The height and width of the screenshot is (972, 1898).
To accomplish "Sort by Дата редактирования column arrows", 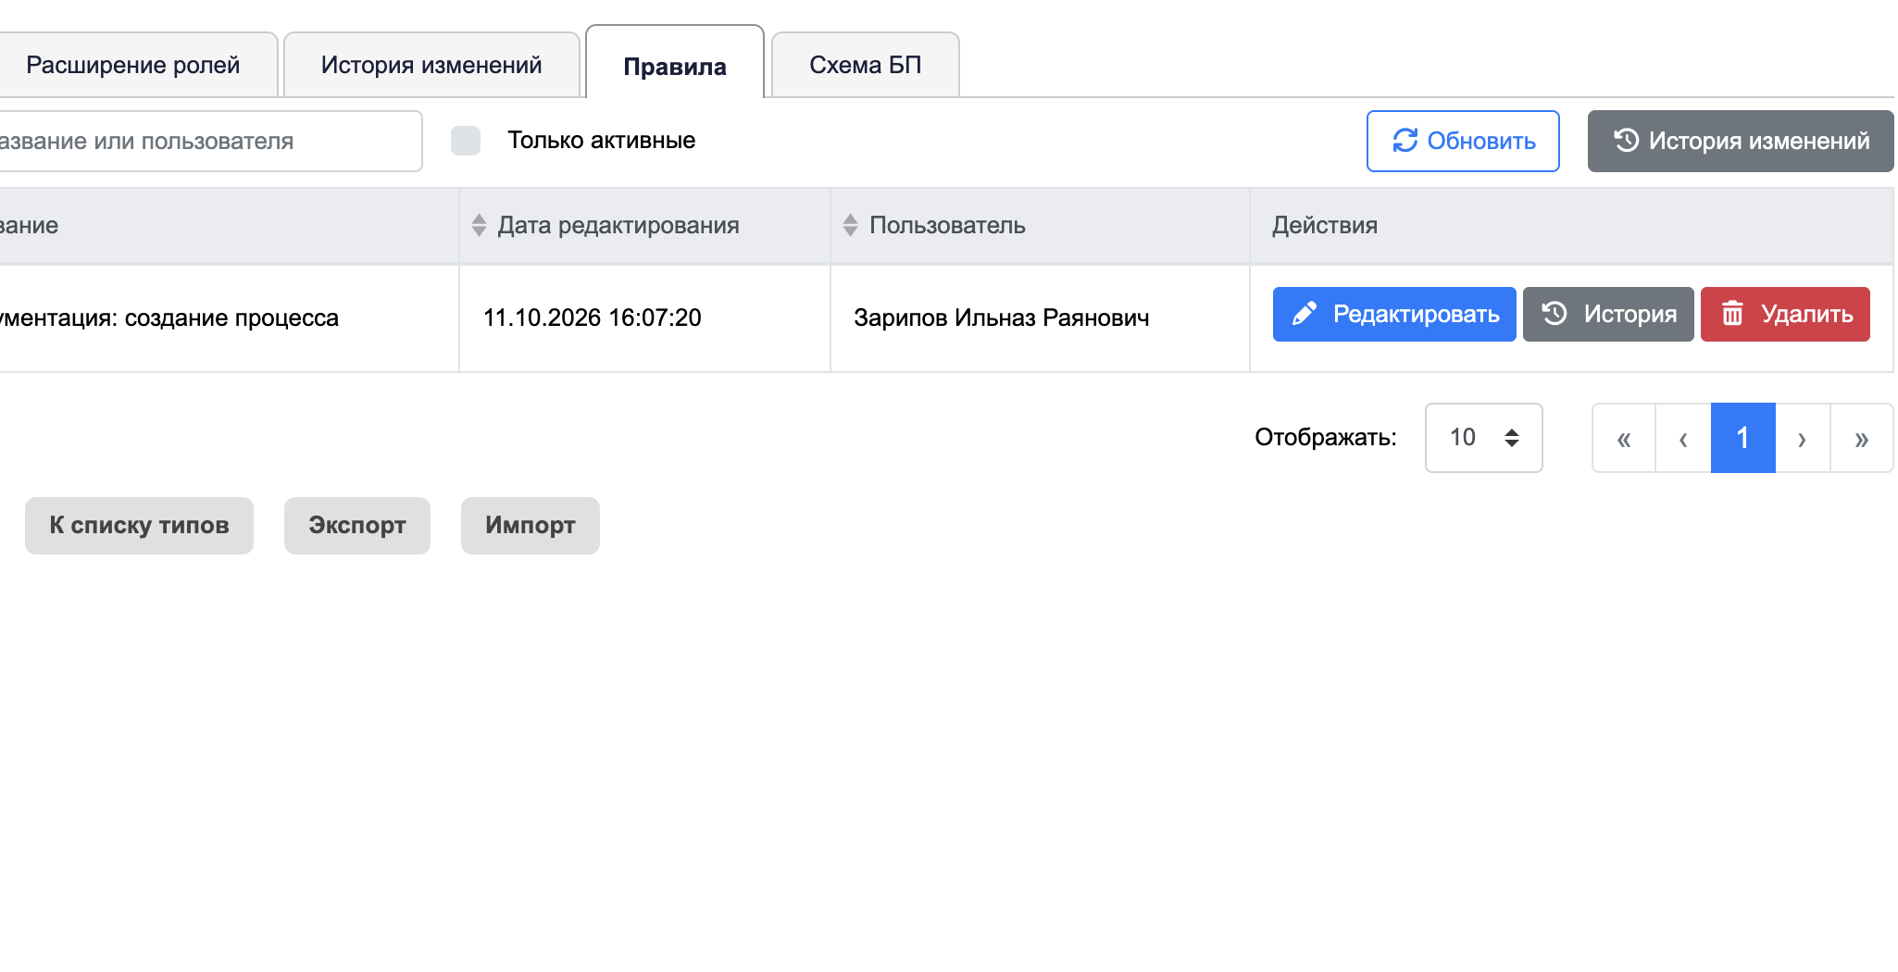I will pyautogui.click(x=479, y=225).
